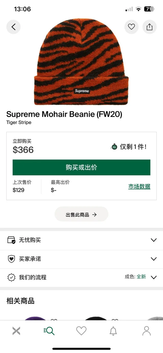
Task: Select the search tab in bottom navigation
Action: 49,330
